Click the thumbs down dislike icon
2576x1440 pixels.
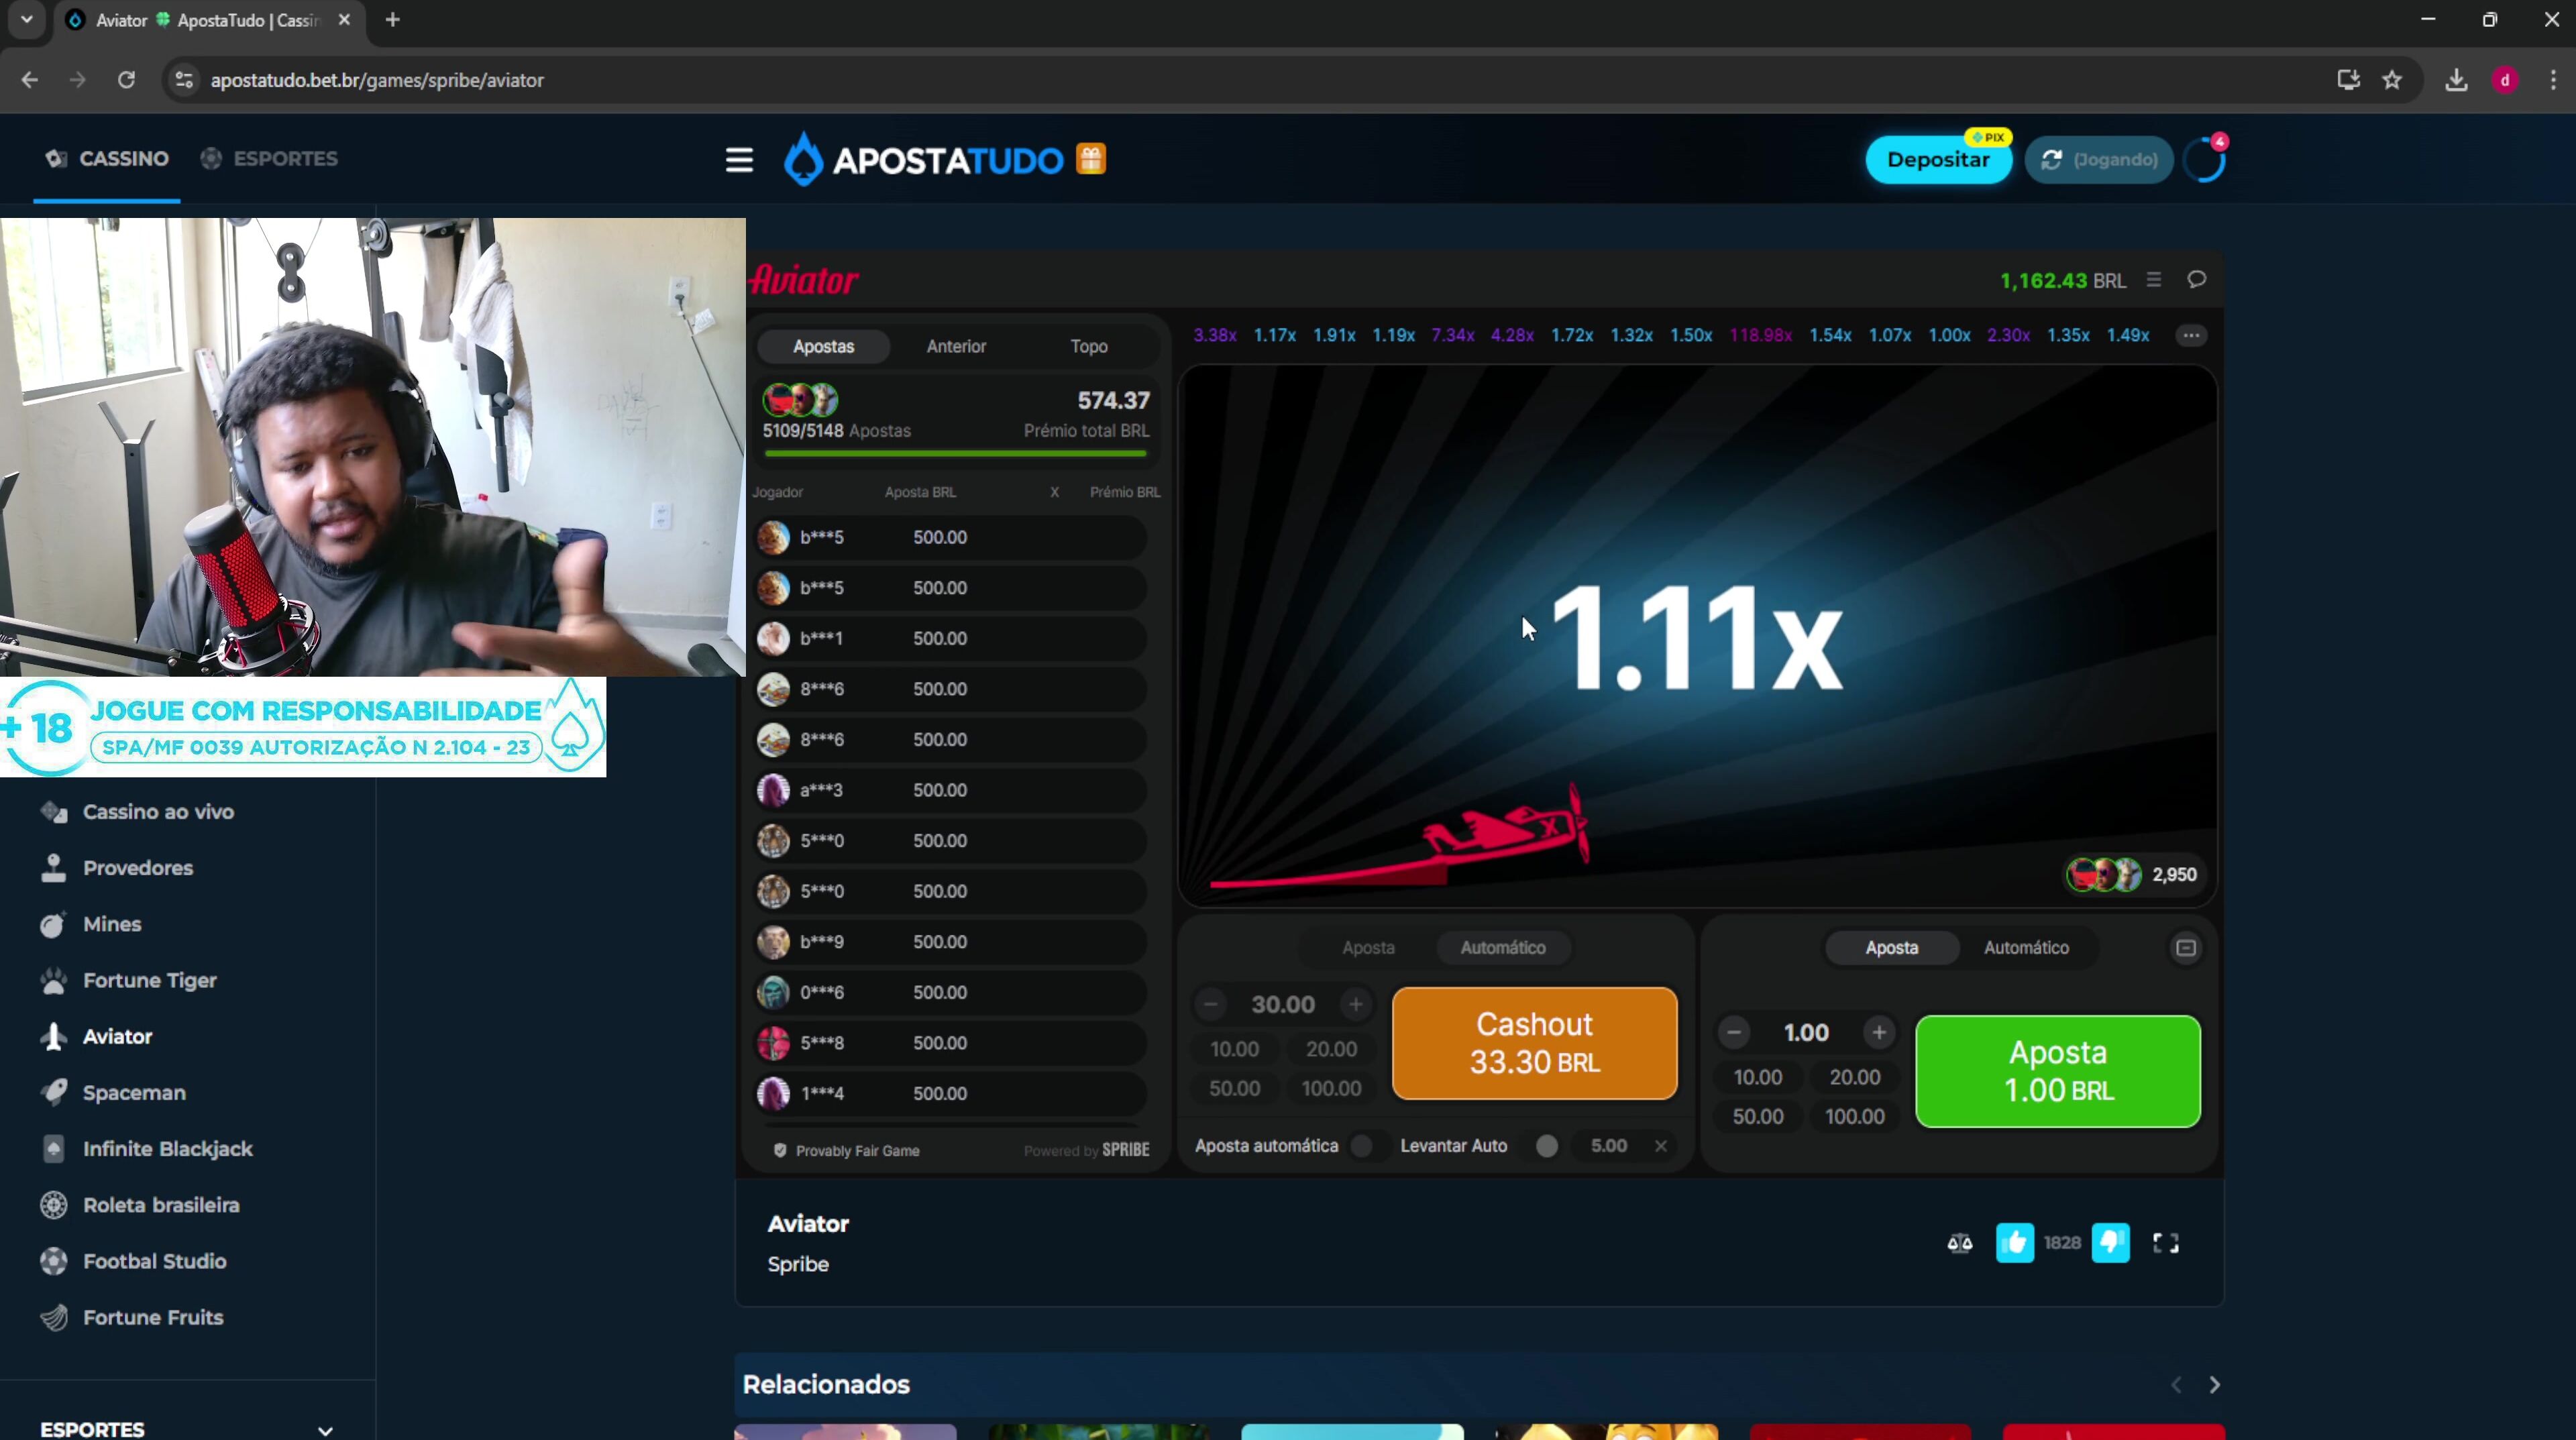click(2110, 1243)
